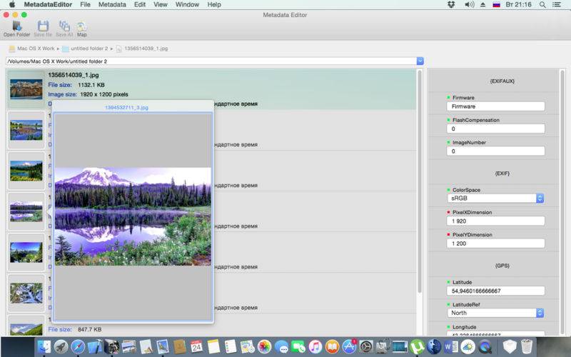Select the rocky stream thumbnail
Viewport: 571px width, 357px height.
[x=26, y=293]
